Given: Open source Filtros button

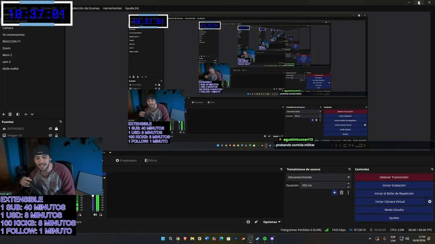Looking at the screenshot, I should point(151,161).
